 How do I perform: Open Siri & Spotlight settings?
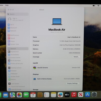coord(14,61)
